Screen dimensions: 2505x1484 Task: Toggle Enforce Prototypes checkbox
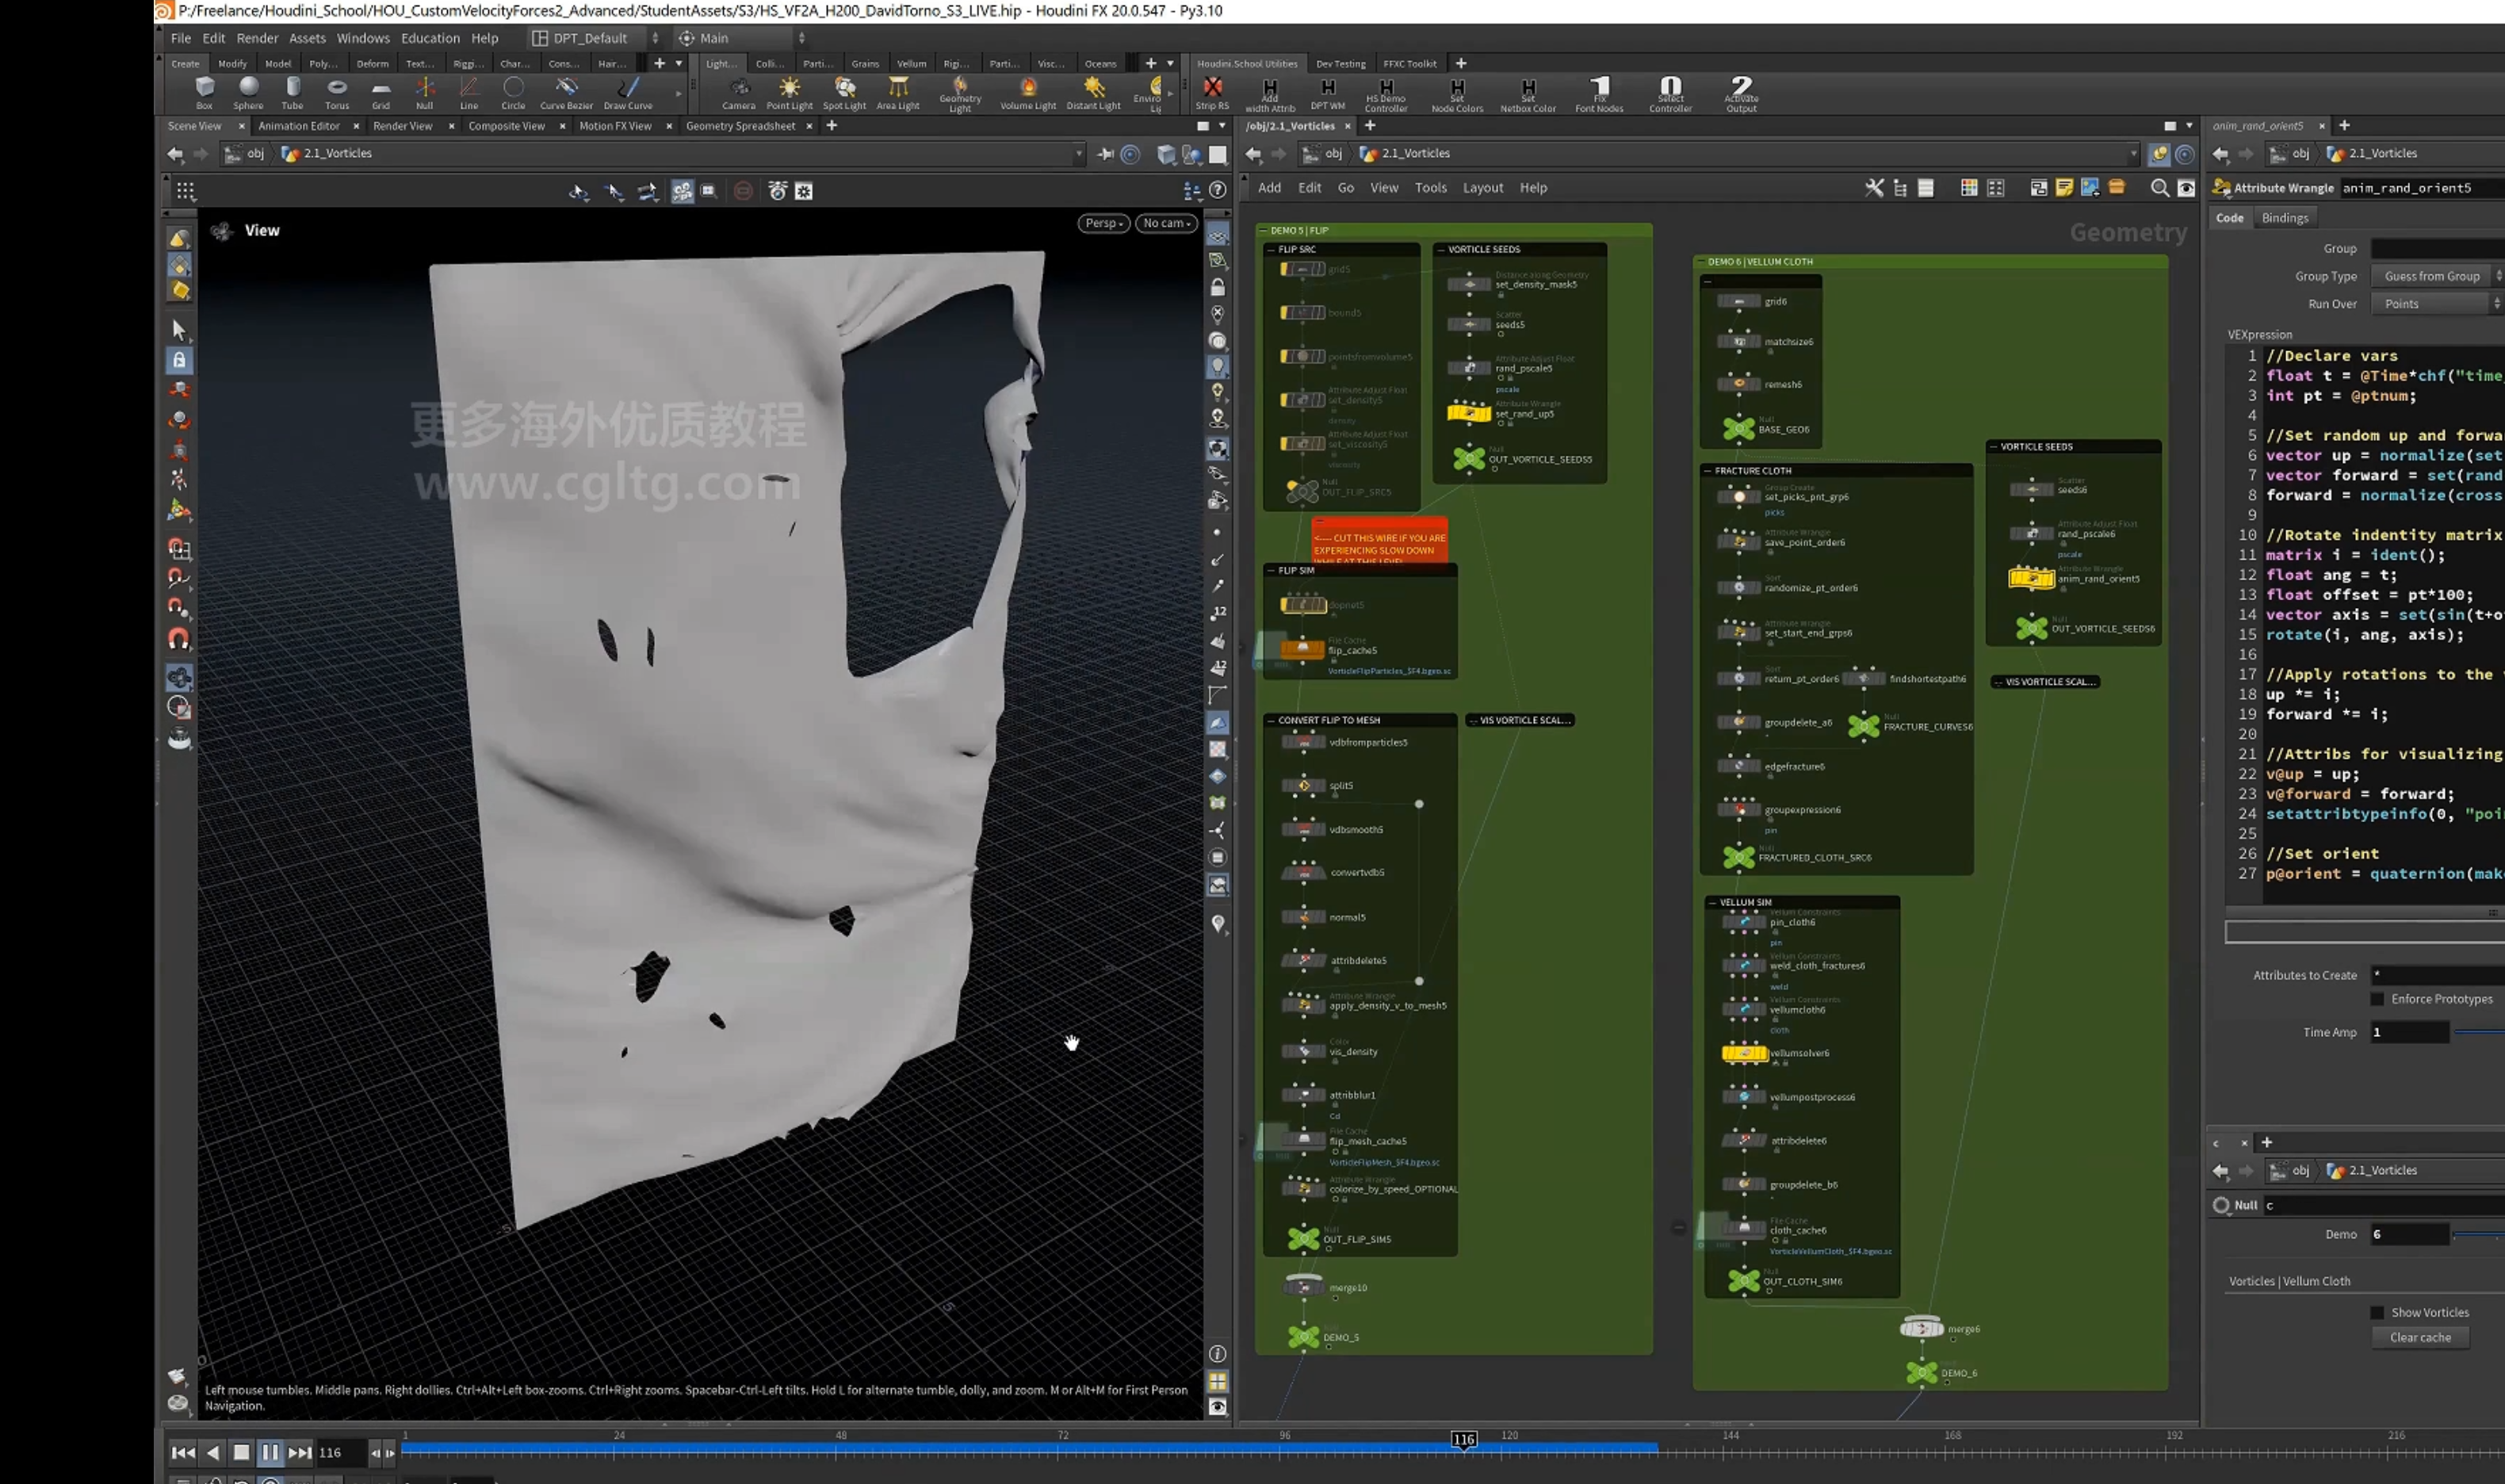click(2377, 999)
